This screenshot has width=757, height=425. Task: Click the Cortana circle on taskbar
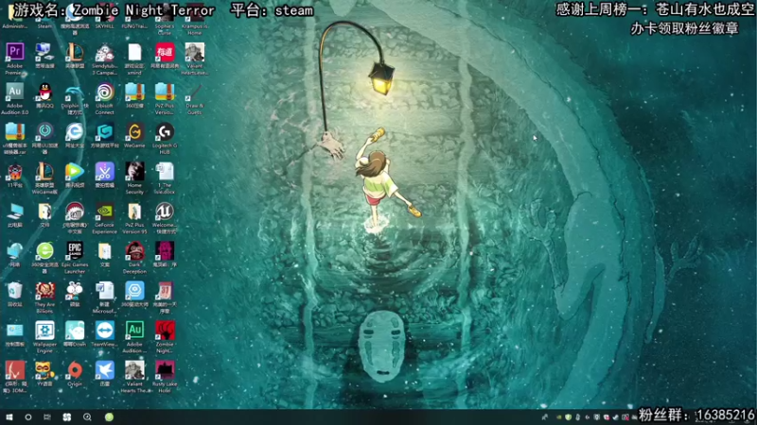tap(28, 417)
